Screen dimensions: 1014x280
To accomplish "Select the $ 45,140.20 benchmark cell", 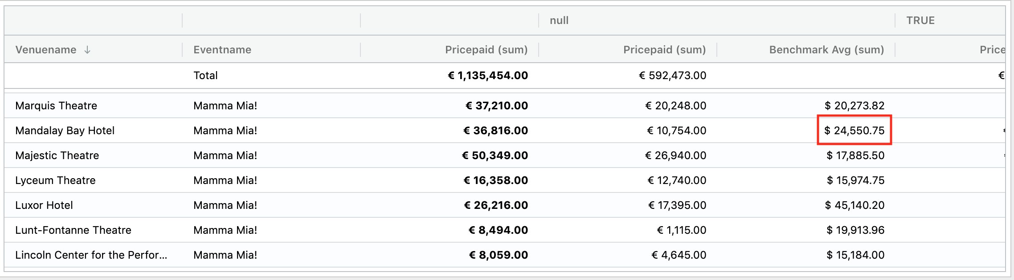I will (855, 205).
